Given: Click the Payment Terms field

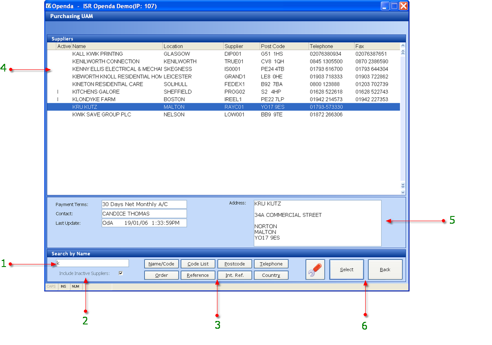Looking at the screenshot, I should tap(144, 204).
